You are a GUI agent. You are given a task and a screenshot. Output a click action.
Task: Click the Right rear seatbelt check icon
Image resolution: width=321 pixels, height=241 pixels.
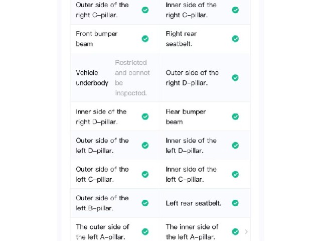point(235,39)
